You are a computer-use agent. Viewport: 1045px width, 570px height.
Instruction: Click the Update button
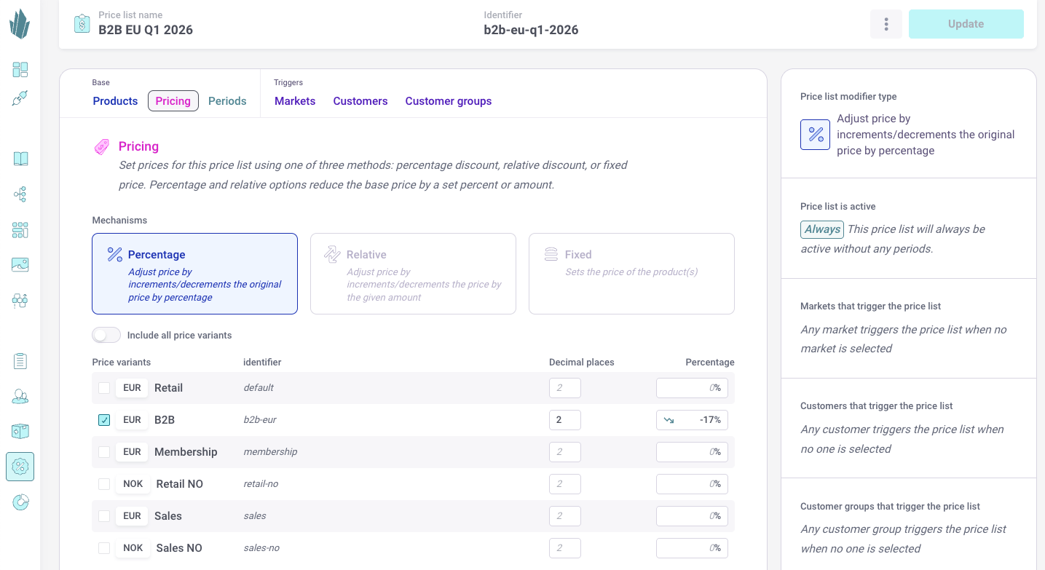(x=966, y=24)
